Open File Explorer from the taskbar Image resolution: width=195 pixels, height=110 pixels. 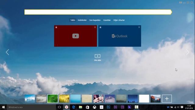click(80, 107)
